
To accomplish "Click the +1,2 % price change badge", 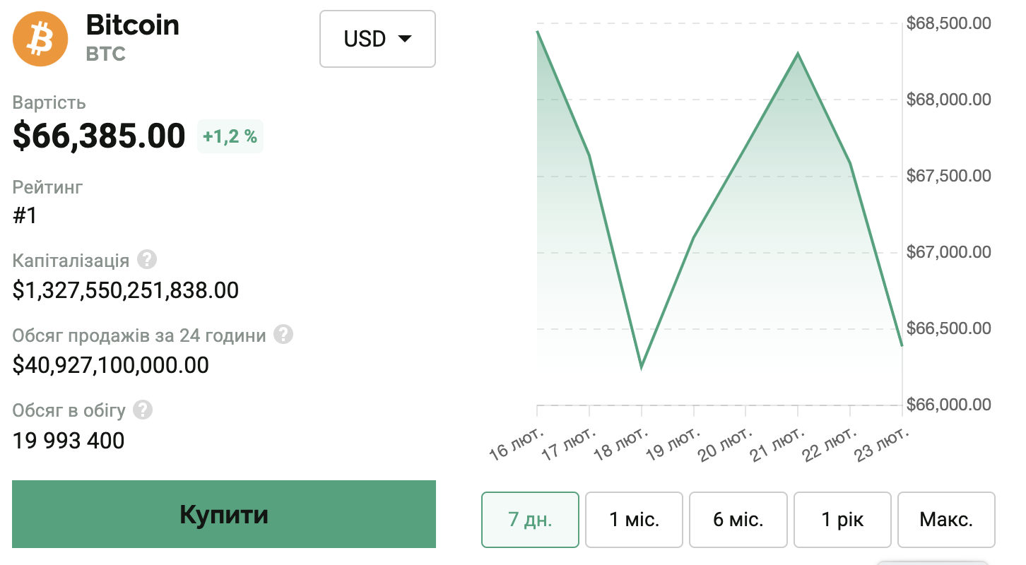I will coord(230,136).
